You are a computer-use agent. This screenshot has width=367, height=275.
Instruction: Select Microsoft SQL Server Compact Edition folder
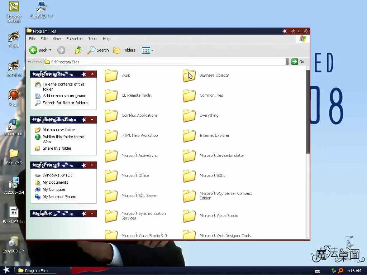click(x=218, y=196)
